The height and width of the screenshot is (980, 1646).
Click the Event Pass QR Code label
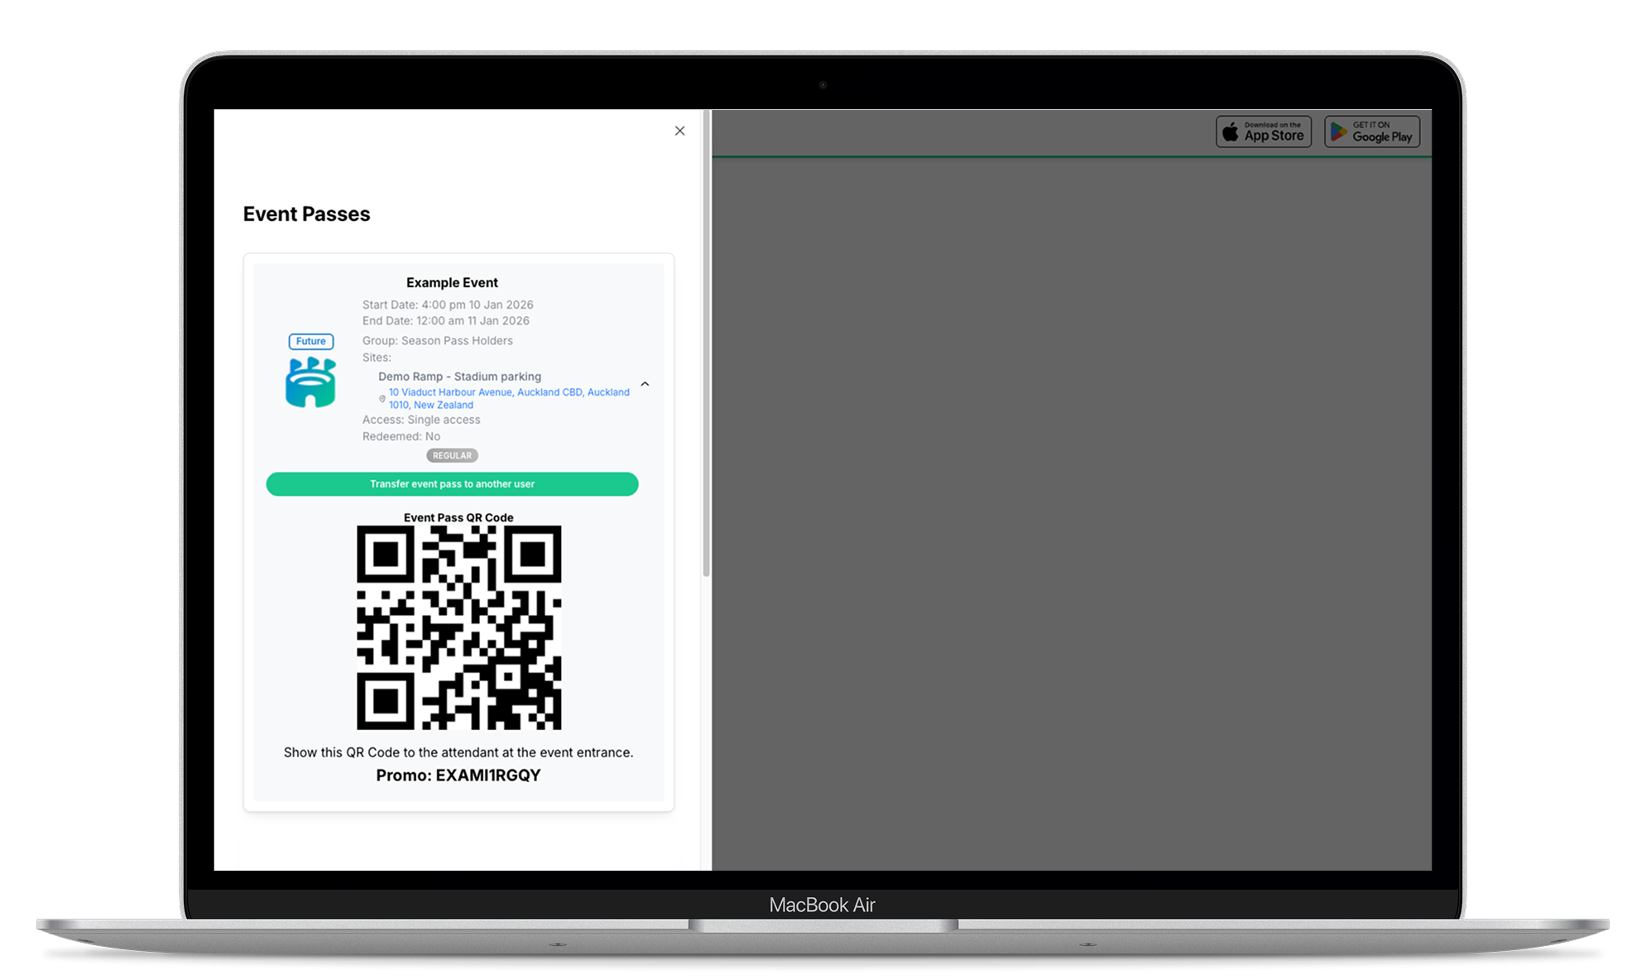tap(458, 517)
